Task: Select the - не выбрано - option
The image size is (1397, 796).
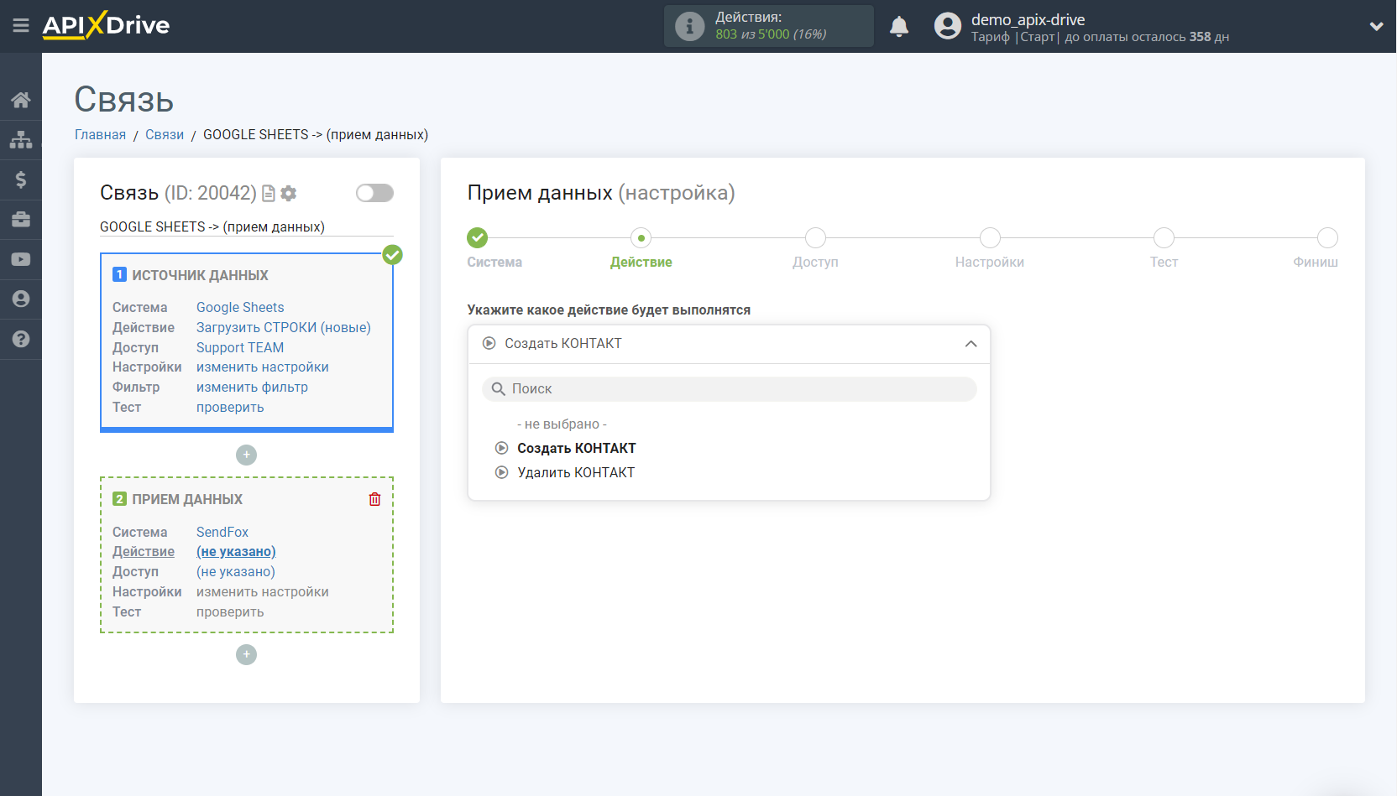Action: click(x=562, y=424)
